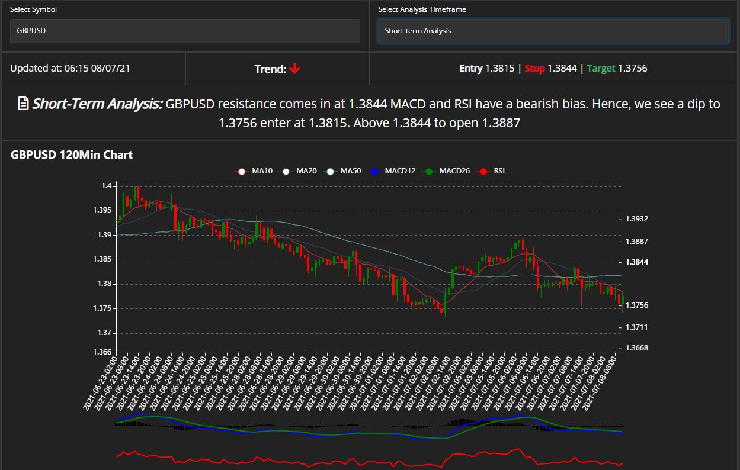
Task: Toggle the MA20 legend series
Action: click(299, 171)
